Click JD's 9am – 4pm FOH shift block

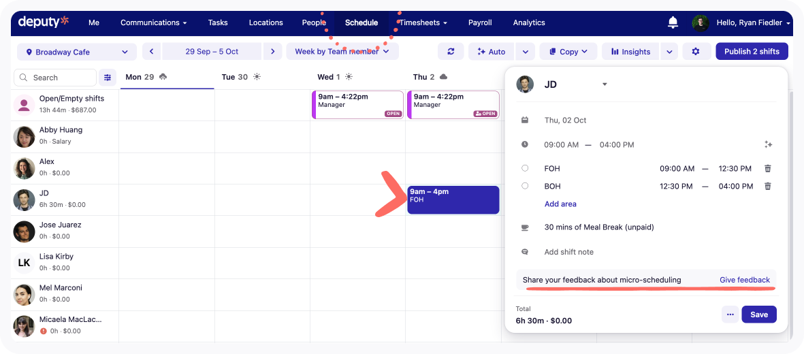[x=453, y=199]
